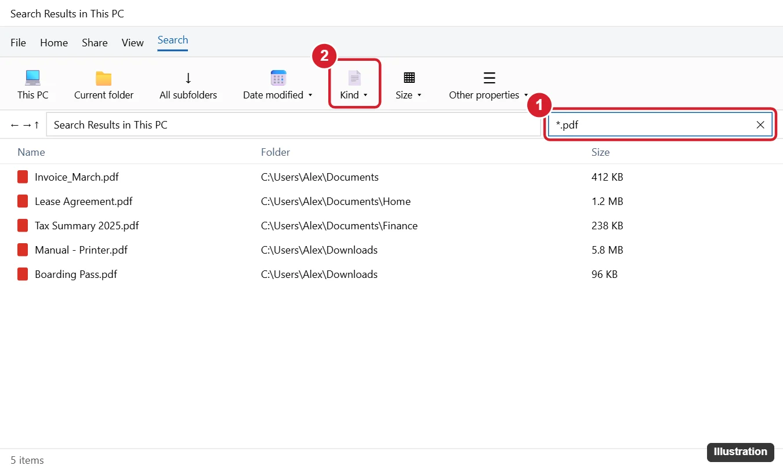This screenshot has height=469, width=783.
Task: Sort by the Name column header
Action: (x=31, y=152)
